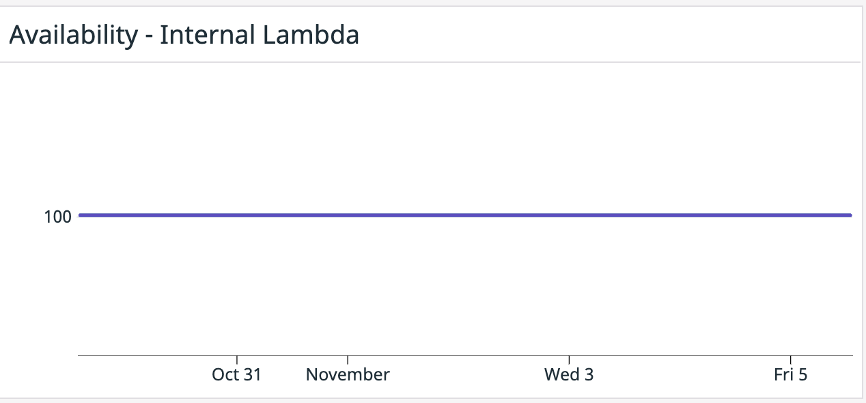Click the tick mark above "Oct 31"

[x=237, y=359]
